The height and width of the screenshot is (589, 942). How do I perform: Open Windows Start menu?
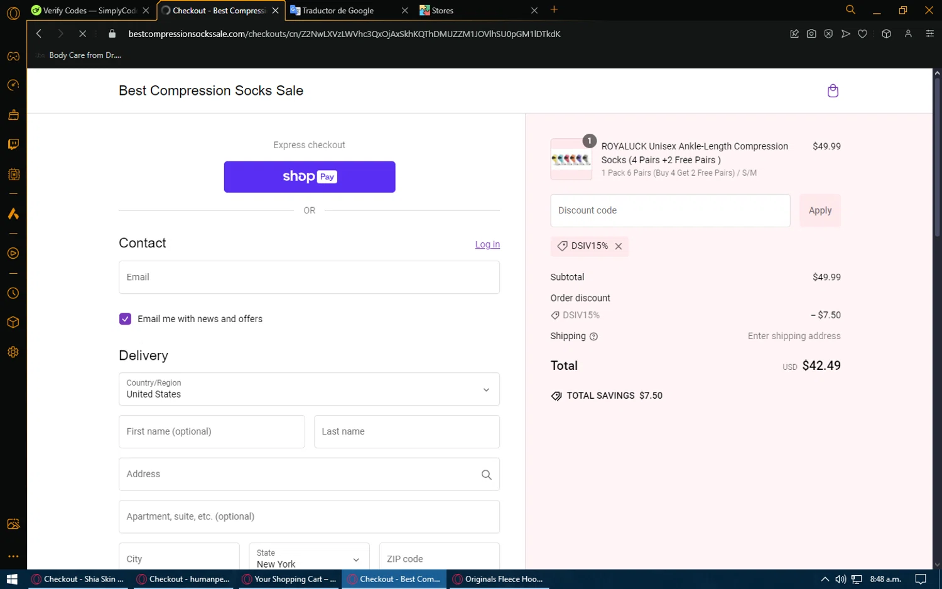pyautogui.click(x=12, y=580)
